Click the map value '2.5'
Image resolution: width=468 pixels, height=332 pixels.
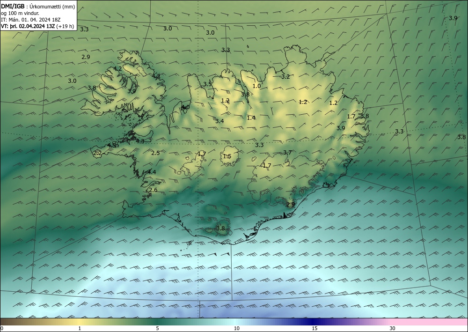coord(155,153)
